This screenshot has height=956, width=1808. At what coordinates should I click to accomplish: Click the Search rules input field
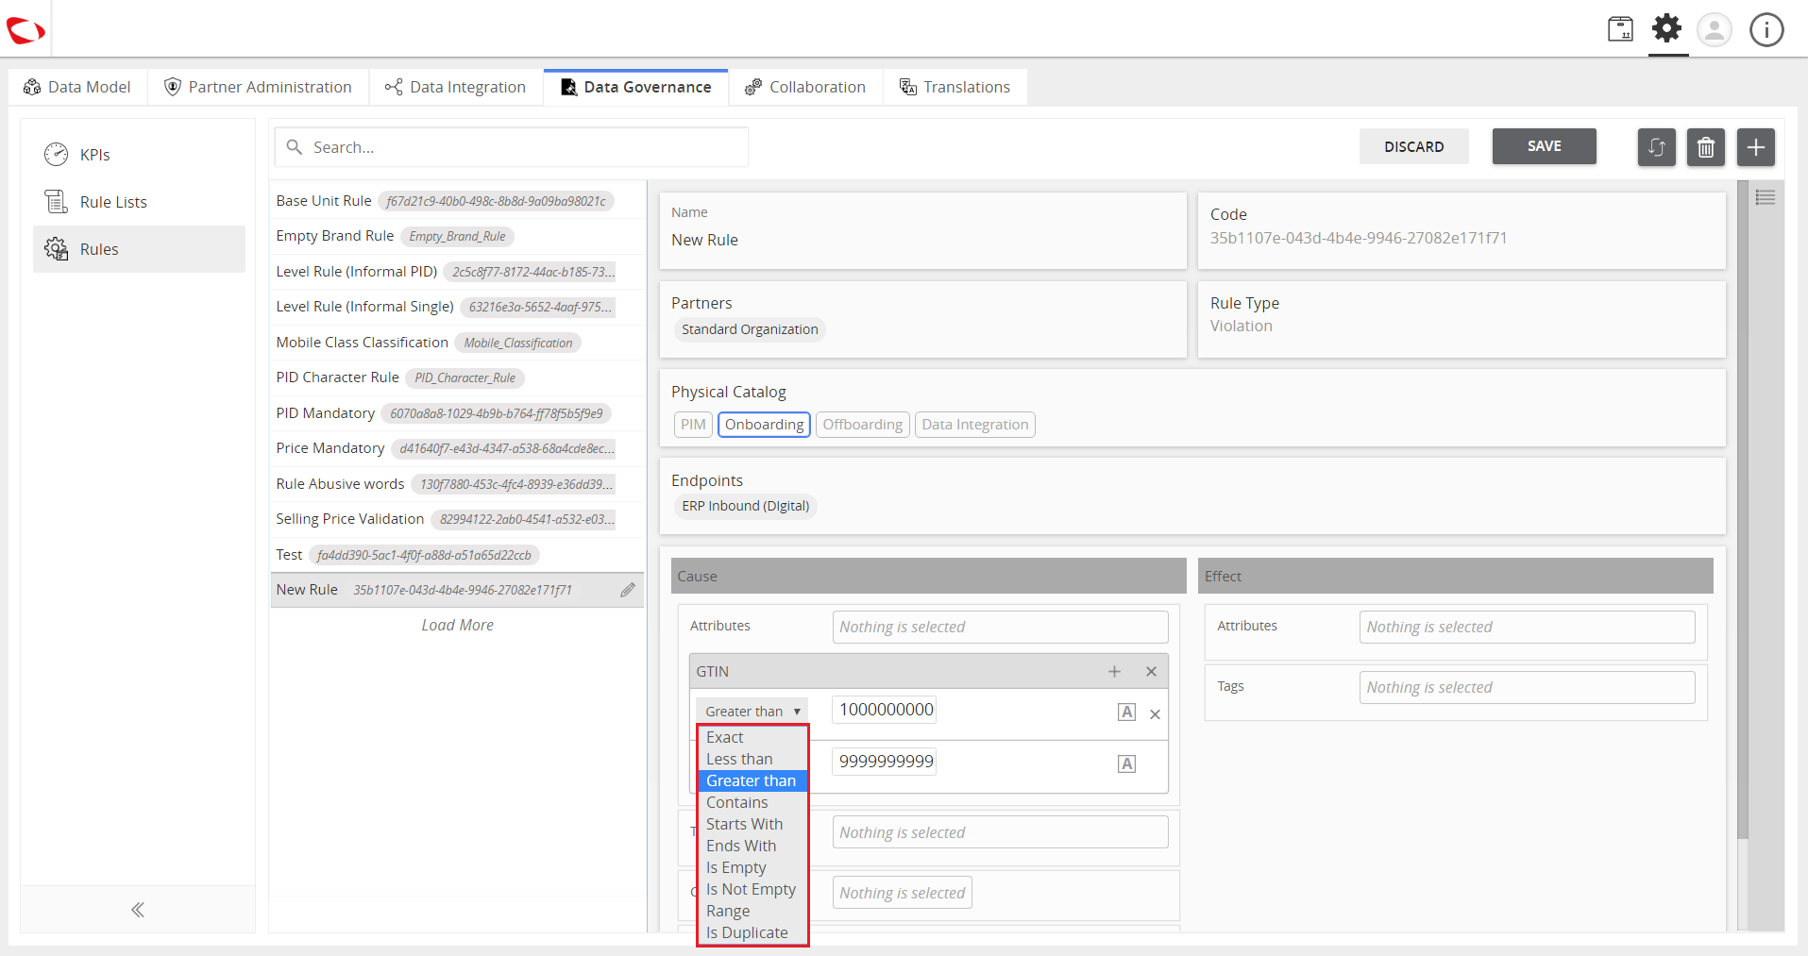(512, 147)
